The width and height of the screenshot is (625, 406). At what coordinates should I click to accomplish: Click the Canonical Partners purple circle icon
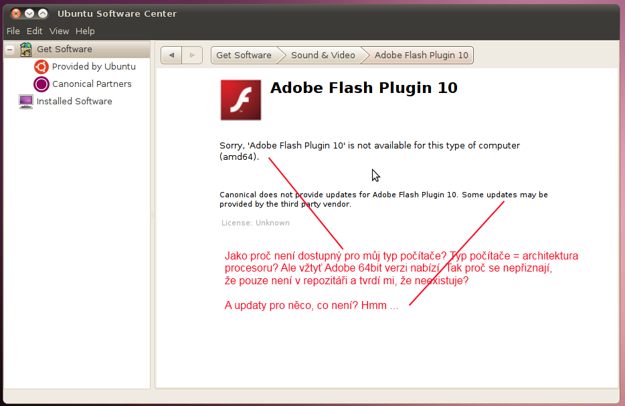[x=41, y=84]
